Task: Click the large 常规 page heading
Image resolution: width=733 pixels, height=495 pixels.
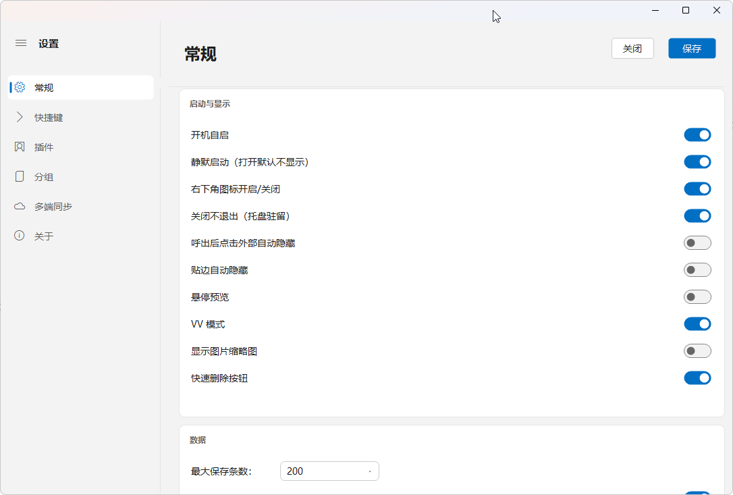Action: (200, 54)
